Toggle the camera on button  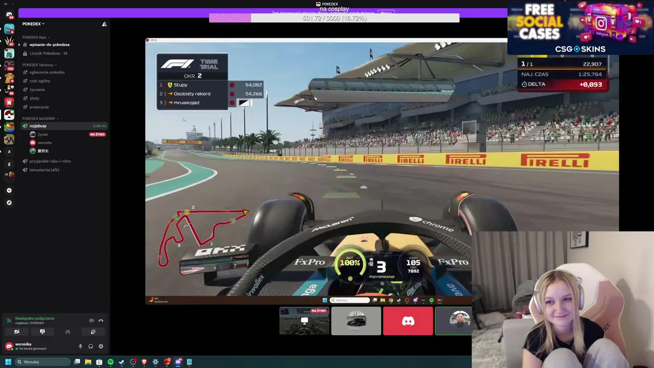16,332
